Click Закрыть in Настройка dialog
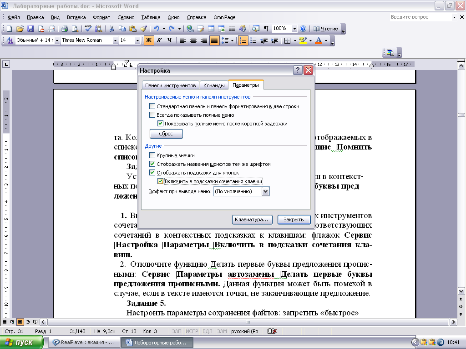The height and width of the screenshot is (349, 466). tap(294, 219)
